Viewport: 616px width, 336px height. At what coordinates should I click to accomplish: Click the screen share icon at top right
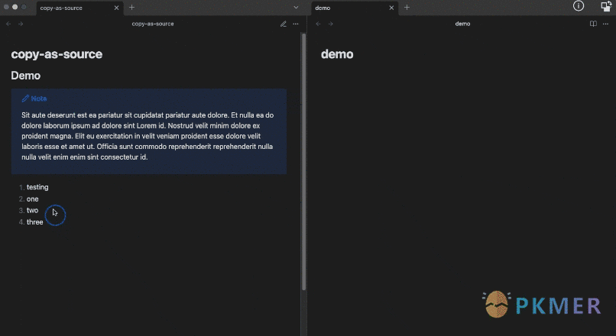tap(606, 6)
